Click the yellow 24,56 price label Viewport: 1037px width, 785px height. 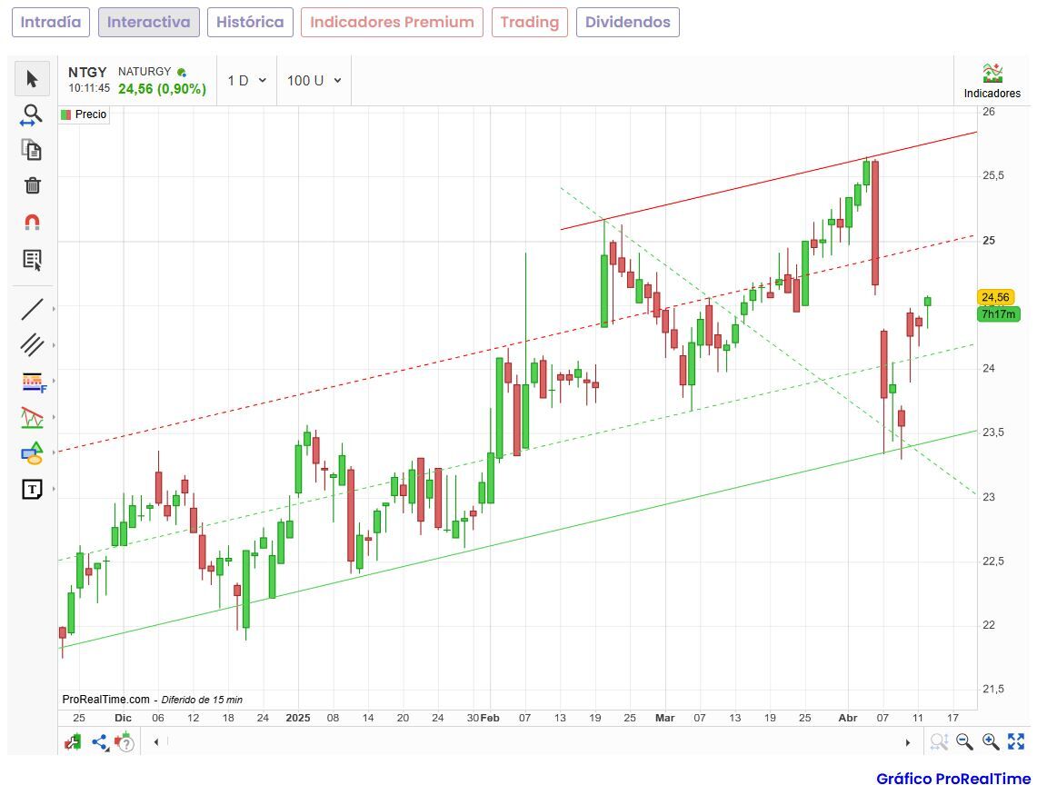click(995, 298)
